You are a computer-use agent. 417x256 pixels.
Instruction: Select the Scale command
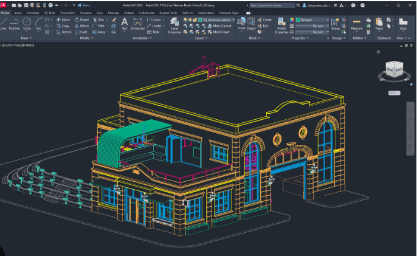81,32
